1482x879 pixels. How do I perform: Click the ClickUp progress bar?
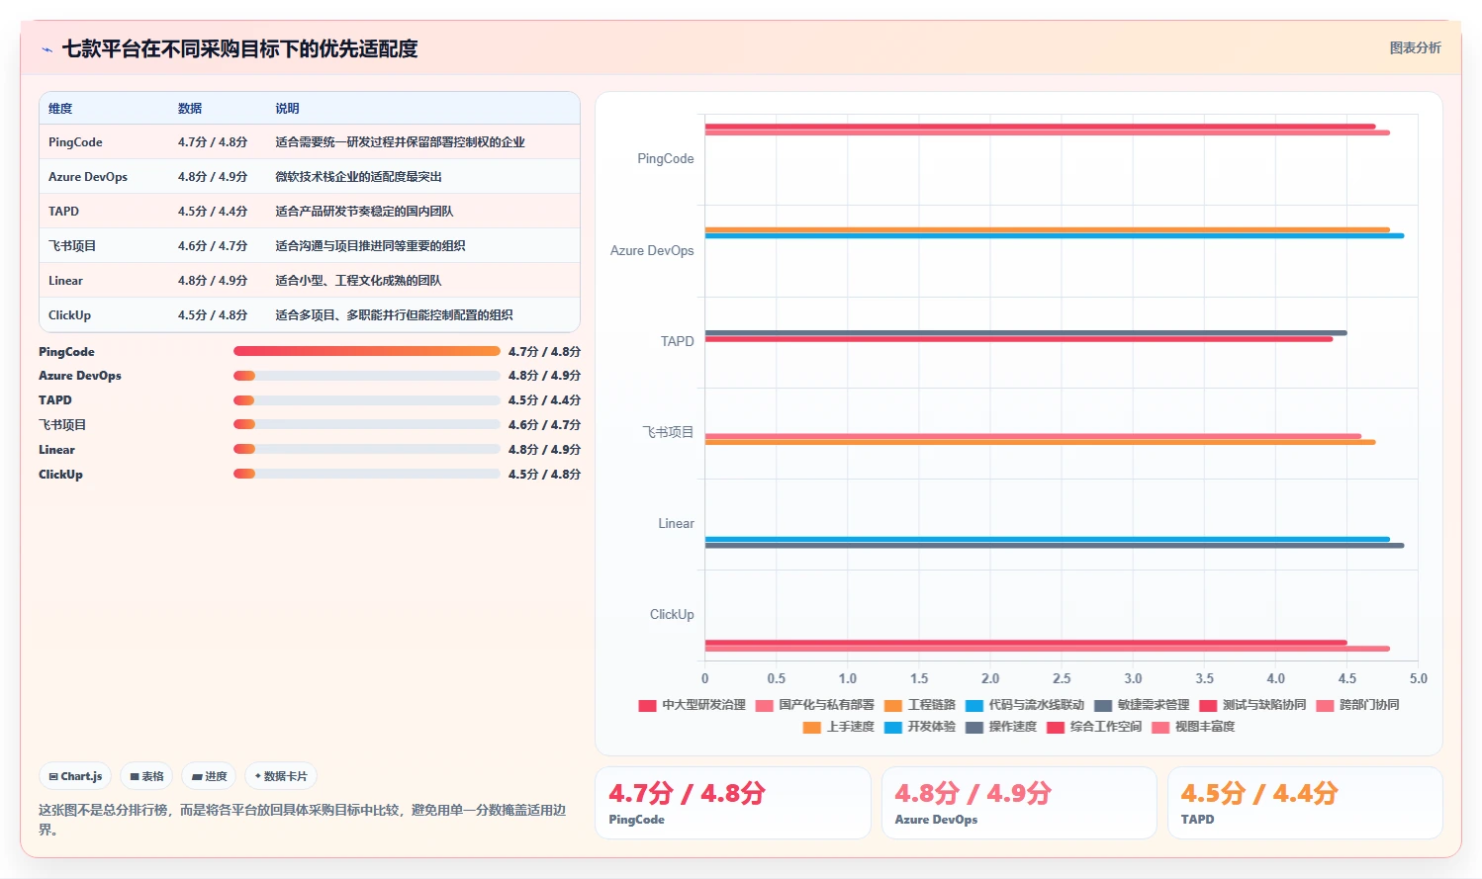(367, 474)
